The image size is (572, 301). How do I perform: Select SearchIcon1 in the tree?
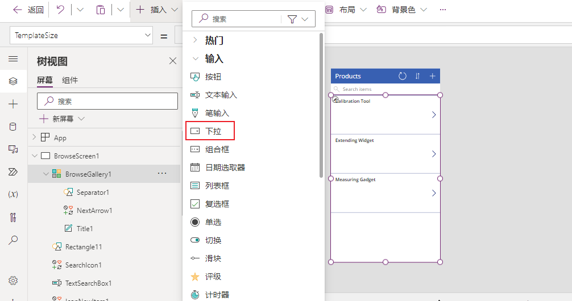click(83, 265)
